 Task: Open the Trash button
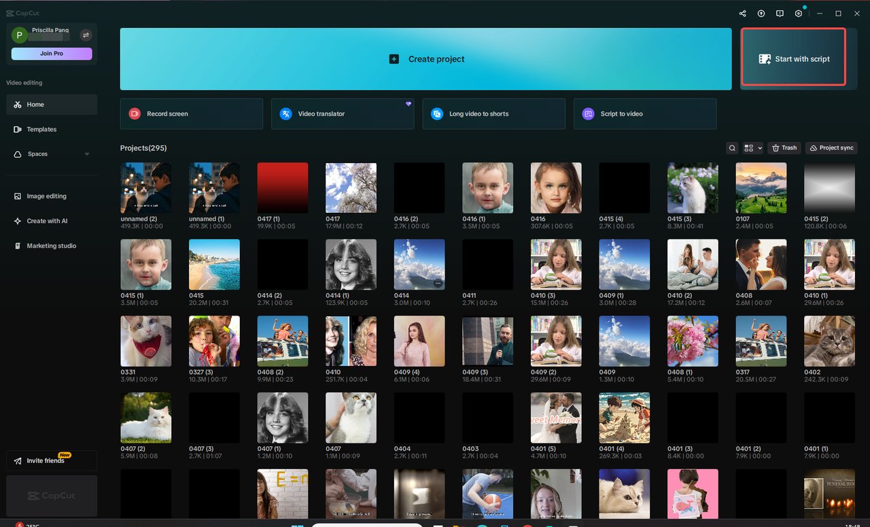pyautogui.click(x=784, y=148)
